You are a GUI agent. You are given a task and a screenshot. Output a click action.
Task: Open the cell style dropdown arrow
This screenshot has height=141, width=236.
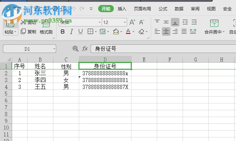108,32
